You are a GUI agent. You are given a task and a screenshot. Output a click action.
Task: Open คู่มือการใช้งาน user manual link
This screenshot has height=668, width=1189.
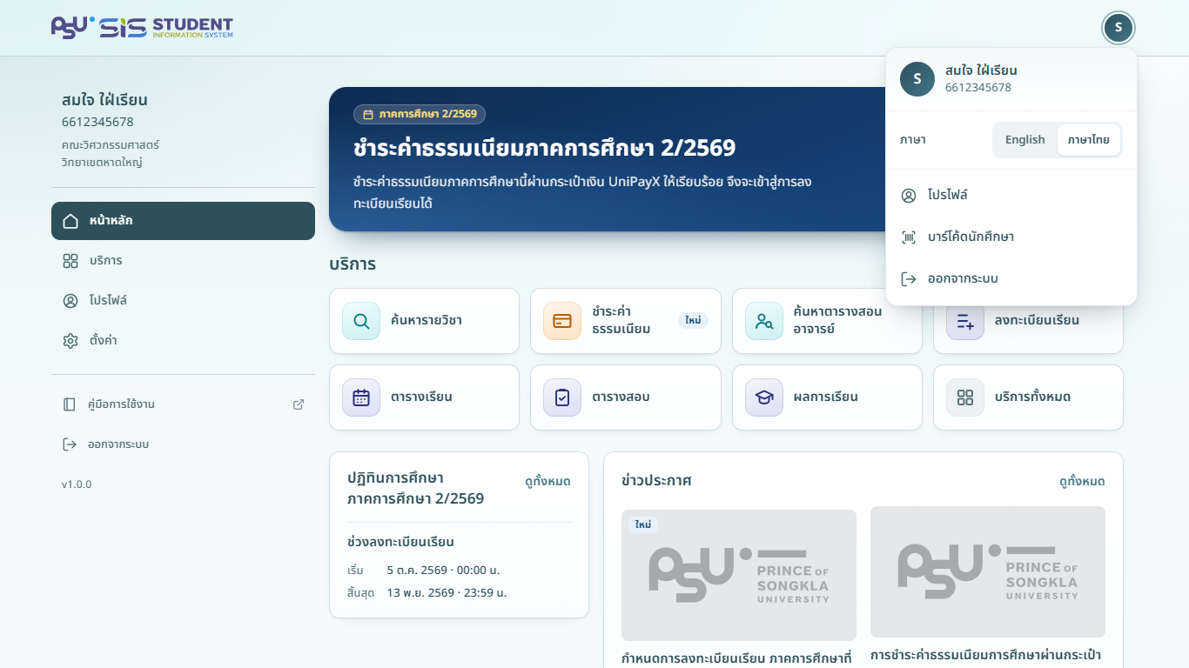coord(183,404)
